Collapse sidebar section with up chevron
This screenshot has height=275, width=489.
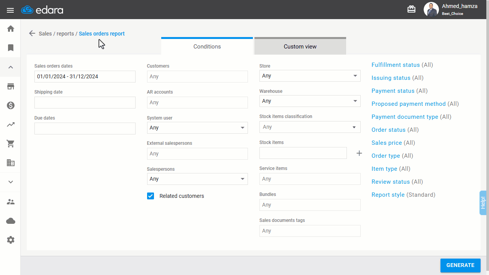11,67
